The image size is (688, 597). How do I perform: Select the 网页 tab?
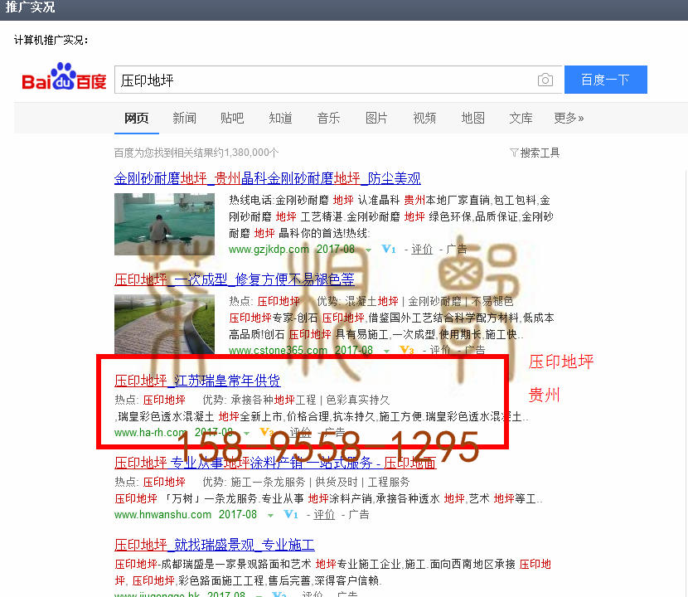(x=137, y=118)
